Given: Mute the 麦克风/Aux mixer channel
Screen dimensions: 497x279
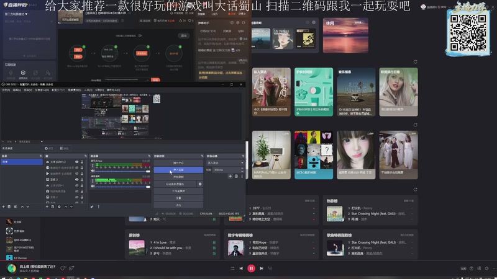Looking at the screenshot, I should [93, 171].
